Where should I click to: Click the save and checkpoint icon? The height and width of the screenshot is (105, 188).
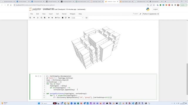[x=30, y=18]
